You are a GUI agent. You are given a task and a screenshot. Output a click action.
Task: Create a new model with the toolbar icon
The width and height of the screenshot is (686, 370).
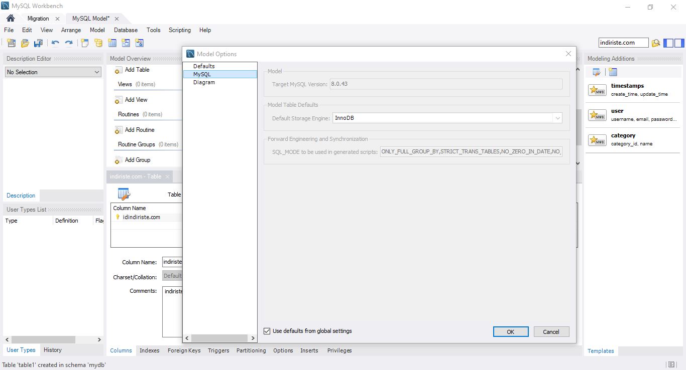click(12, 43)
